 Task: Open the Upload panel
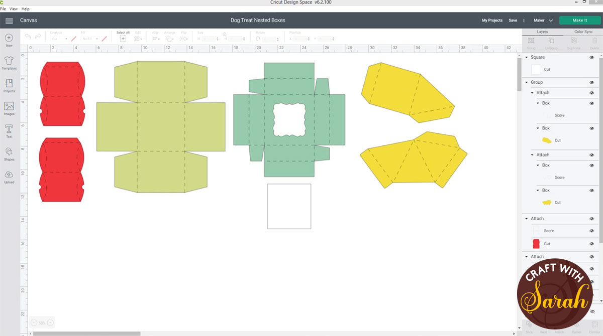pyautogui.click(x=9, y=177)
